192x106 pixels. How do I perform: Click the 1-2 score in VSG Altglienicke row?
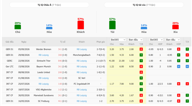60,90
